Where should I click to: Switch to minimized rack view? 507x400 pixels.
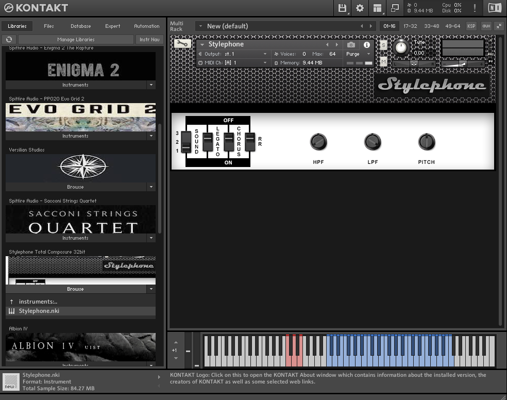[395, 8]
